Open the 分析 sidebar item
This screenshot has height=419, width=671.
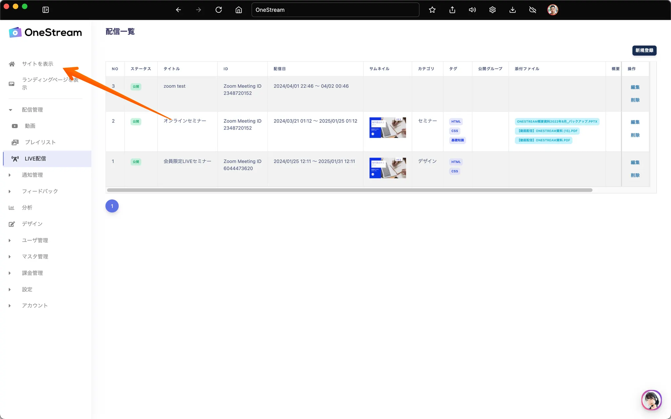click(x=27, y=208)
